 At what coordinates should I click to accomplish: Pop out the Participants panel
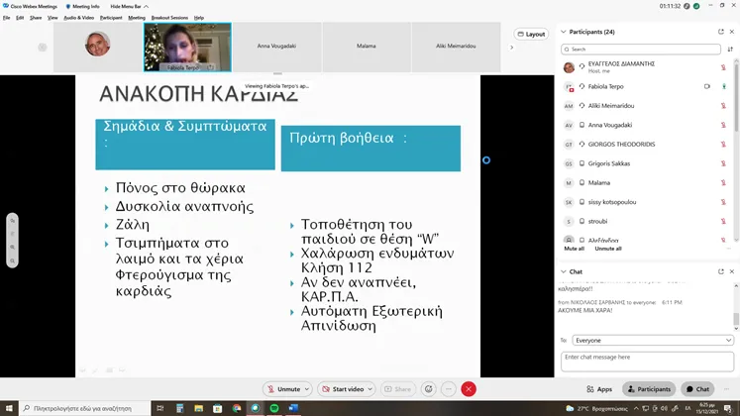coord(720,32)
